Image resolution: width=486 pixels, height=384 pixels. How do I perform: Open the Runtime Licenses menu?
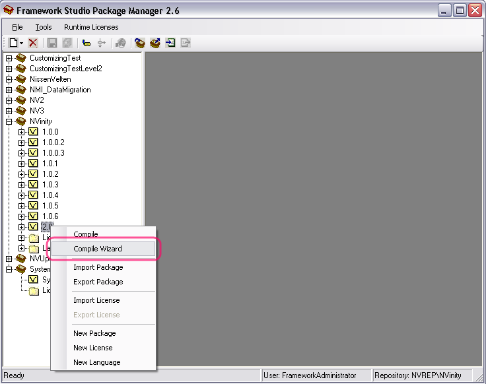(91, 27)
